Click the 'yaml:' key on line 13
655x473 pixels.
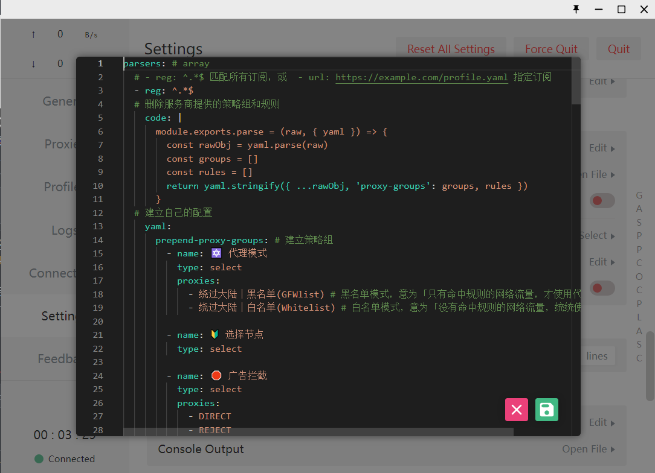[x=158, y=226]
